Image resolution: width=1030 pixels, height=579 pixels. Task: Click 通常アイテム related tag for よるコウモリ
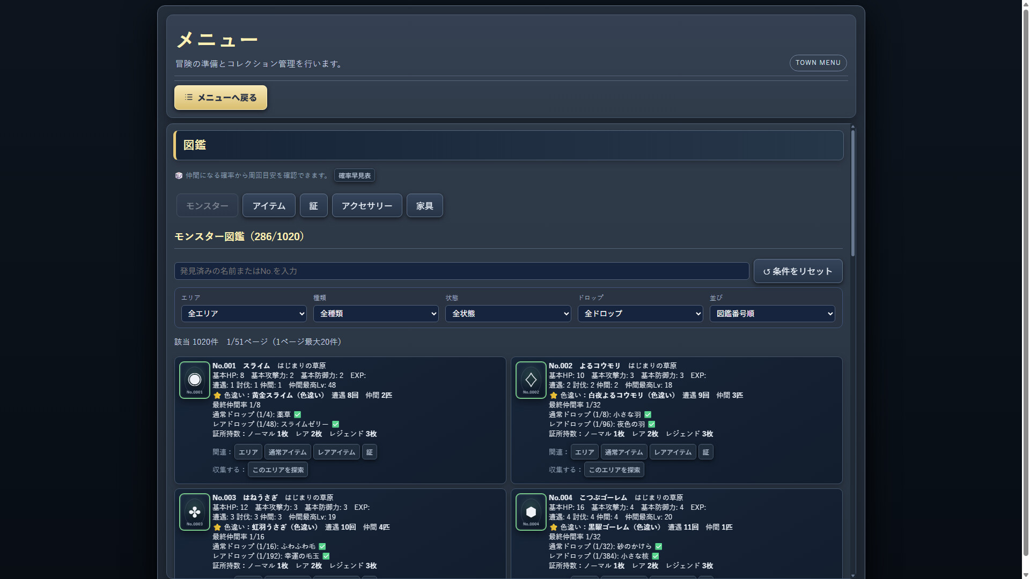point(624,452)
